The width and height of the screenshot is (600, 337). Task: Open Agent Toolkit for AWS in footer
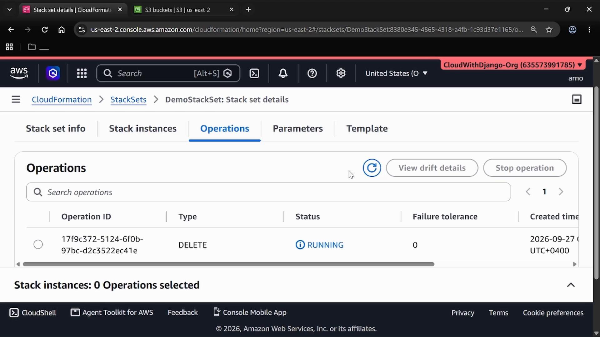tap(112, 312)
